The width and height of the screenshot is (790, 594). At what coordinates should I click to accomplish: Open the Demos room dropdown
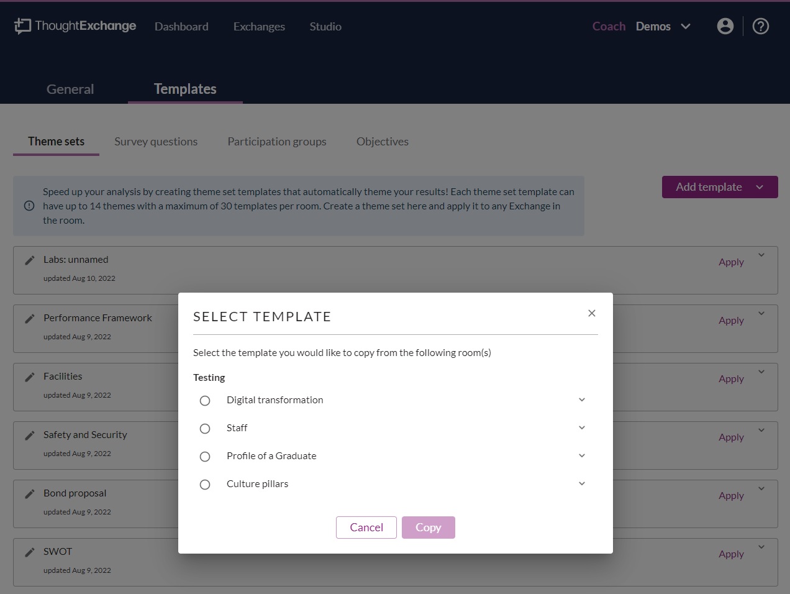point(663,26)
